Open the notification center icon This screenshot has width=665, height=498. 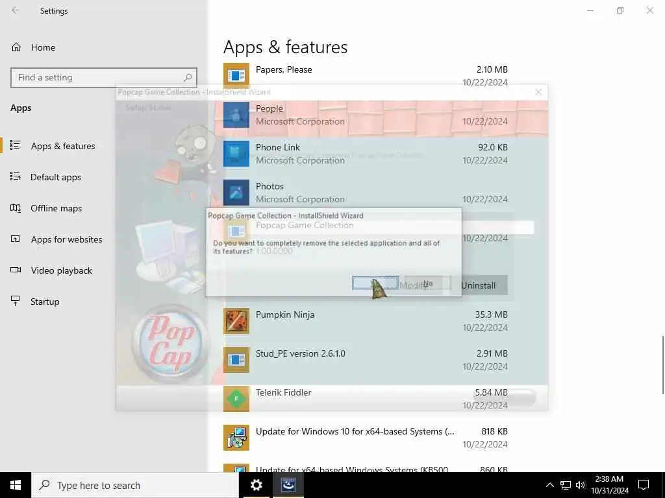pyautogui.click(x=644, y=485)
